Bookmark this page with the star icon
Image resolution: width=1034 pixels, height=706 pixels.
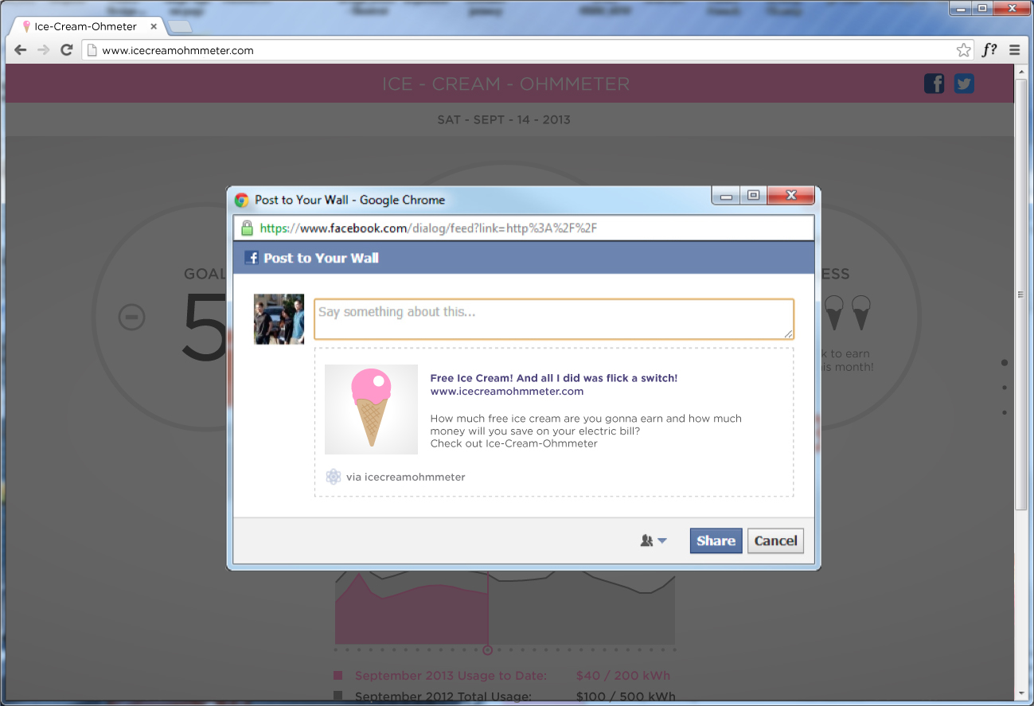pos(964,50)
